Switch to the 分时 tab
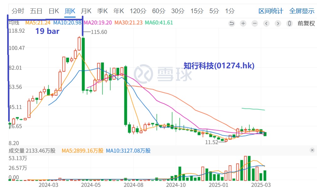Image resolution: width=317 pixels, height=189 pixels. click(18, 11)
